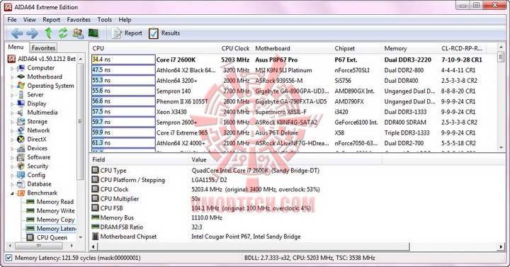
Task: Click results list vertical scrollbar down arrow
Action: pyautogui.click(x=501, y=147)
